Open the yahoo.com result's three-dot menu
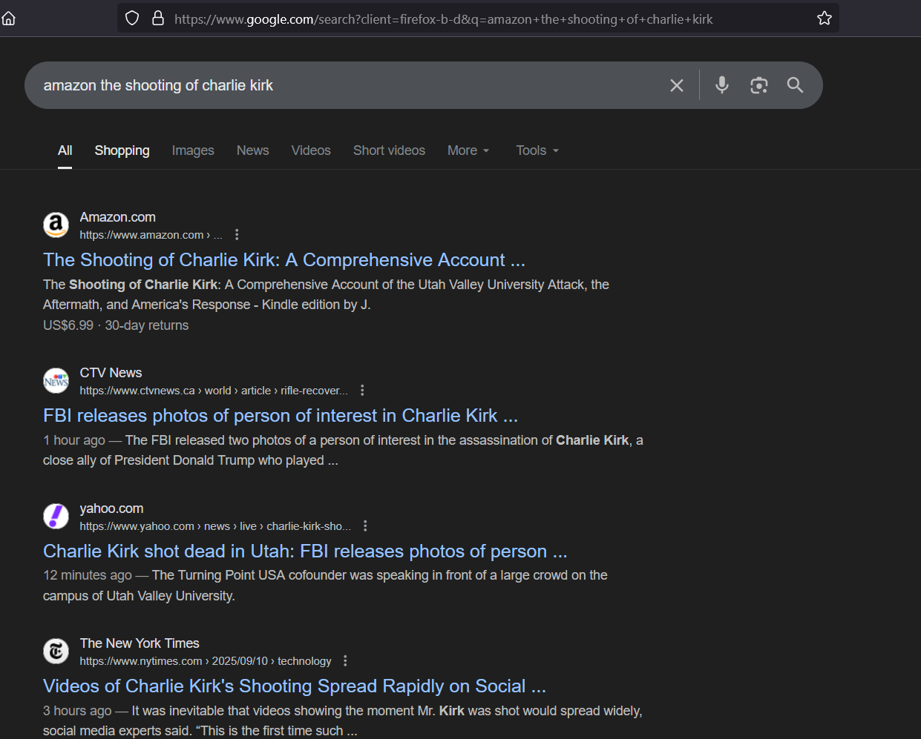Screen dimensions: 921x739 click(x=365, y=526)
